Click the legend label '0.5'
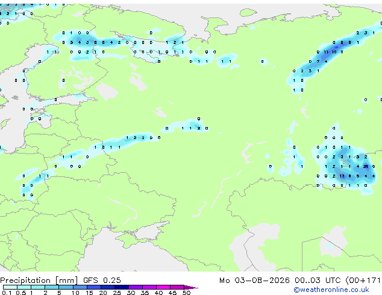The width and height of the screenshot is (382, 295). pos(20,293)
